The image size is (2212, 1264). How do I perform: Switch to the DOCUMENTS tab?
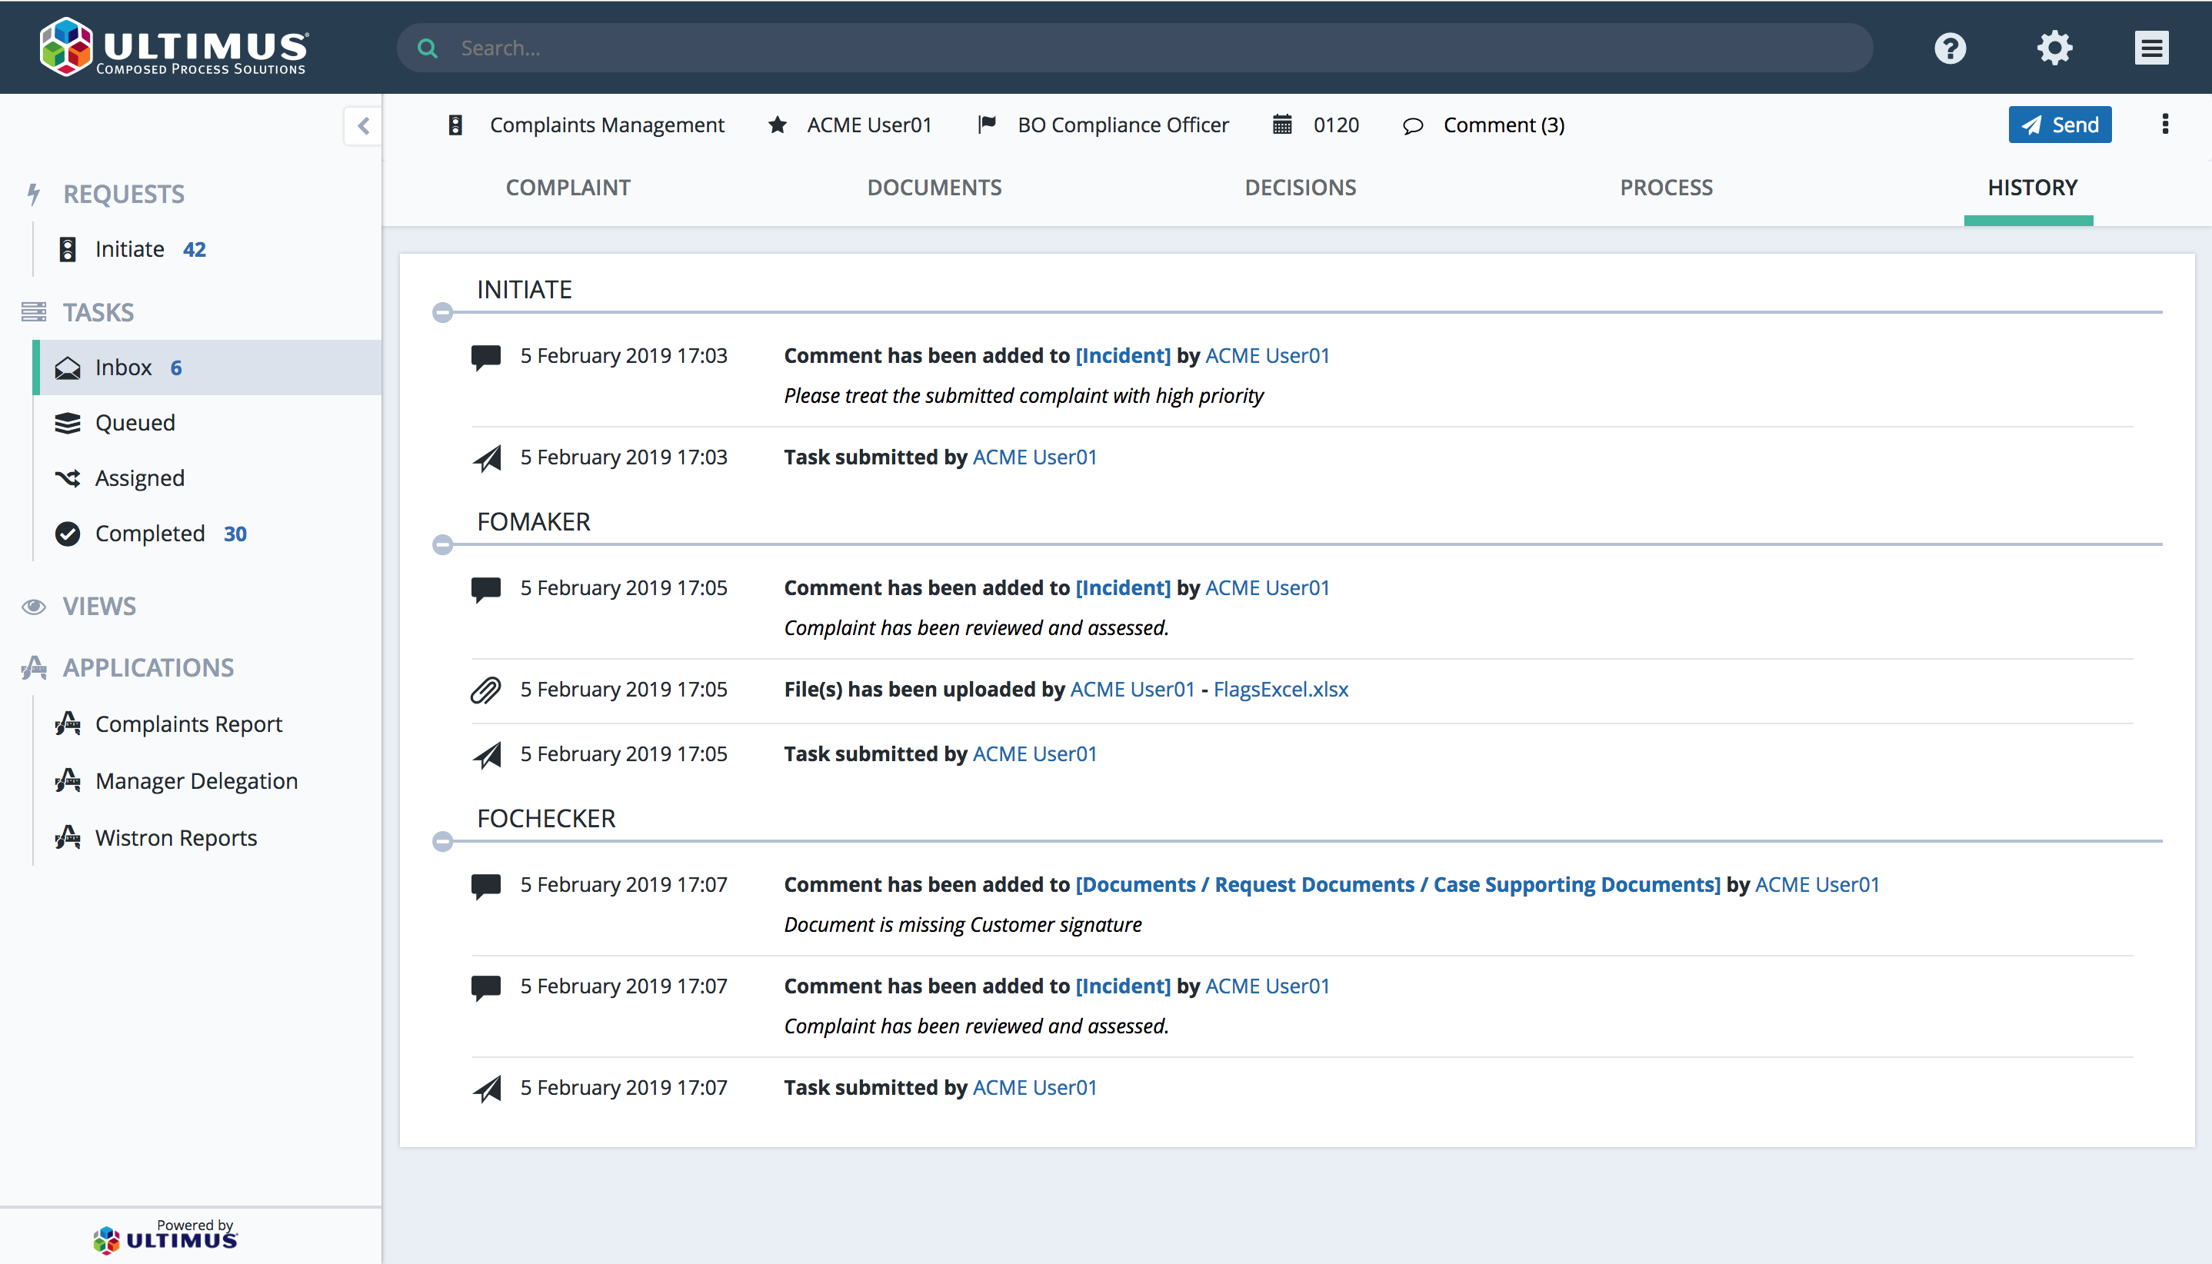pos(934,188)
